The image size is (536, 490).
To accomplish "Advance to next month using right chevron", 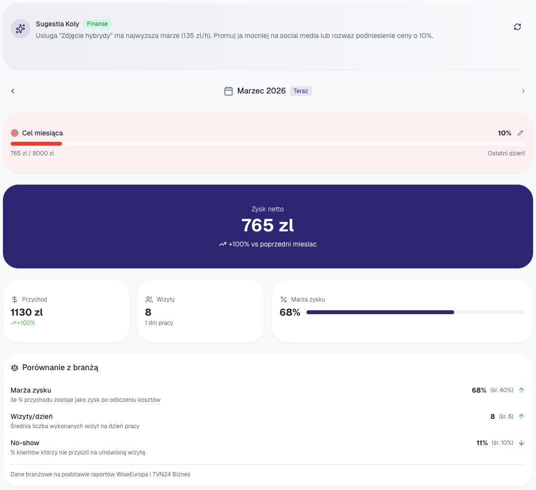I will [523, 91].
